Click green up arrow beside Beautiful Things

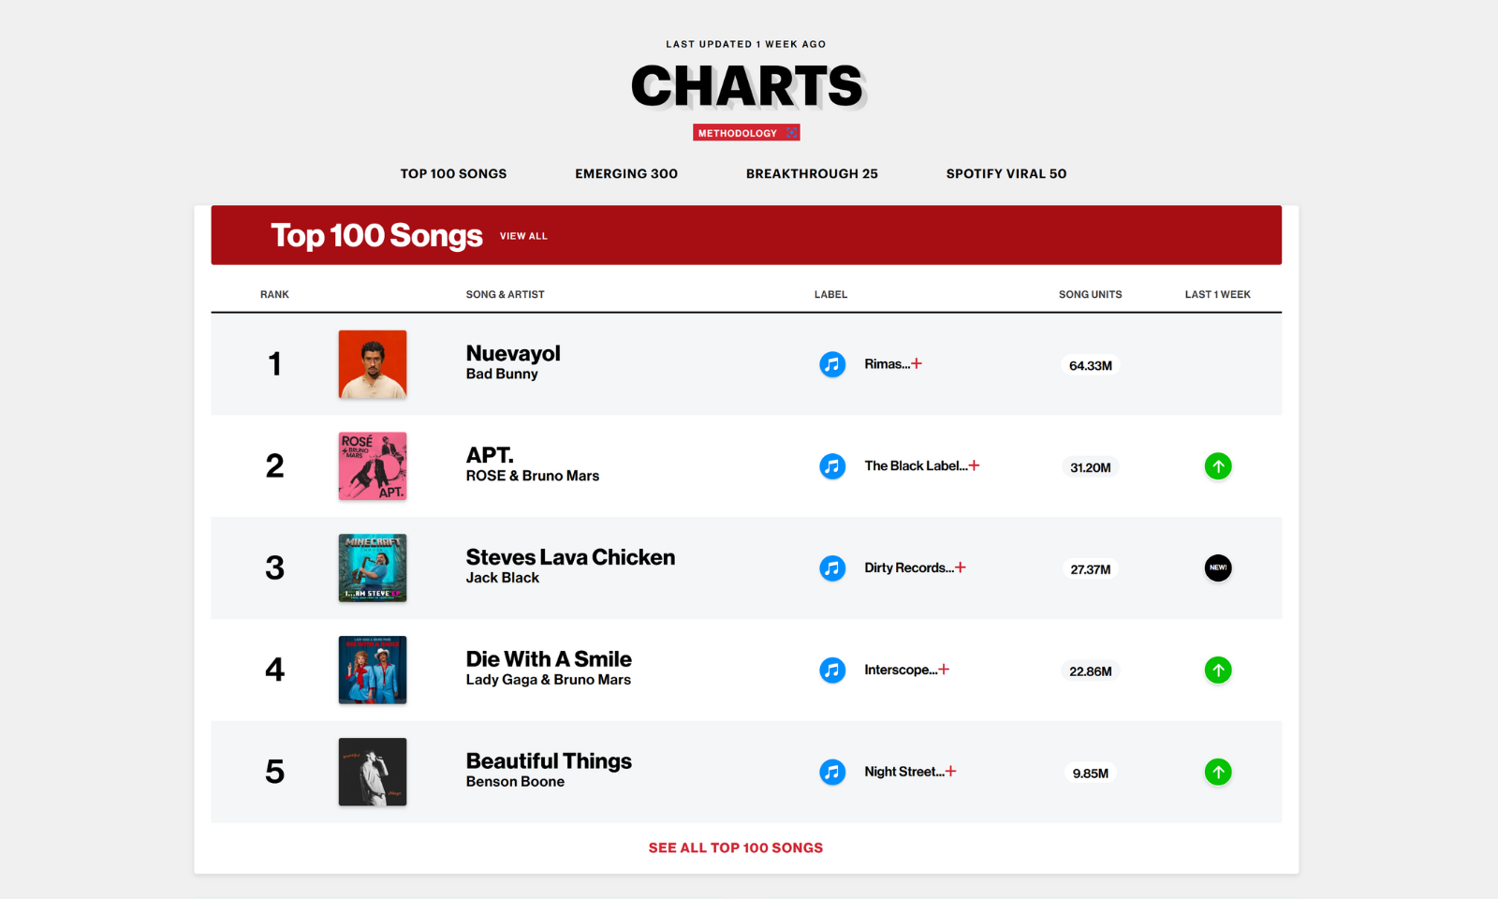[x=1217, y=773]
